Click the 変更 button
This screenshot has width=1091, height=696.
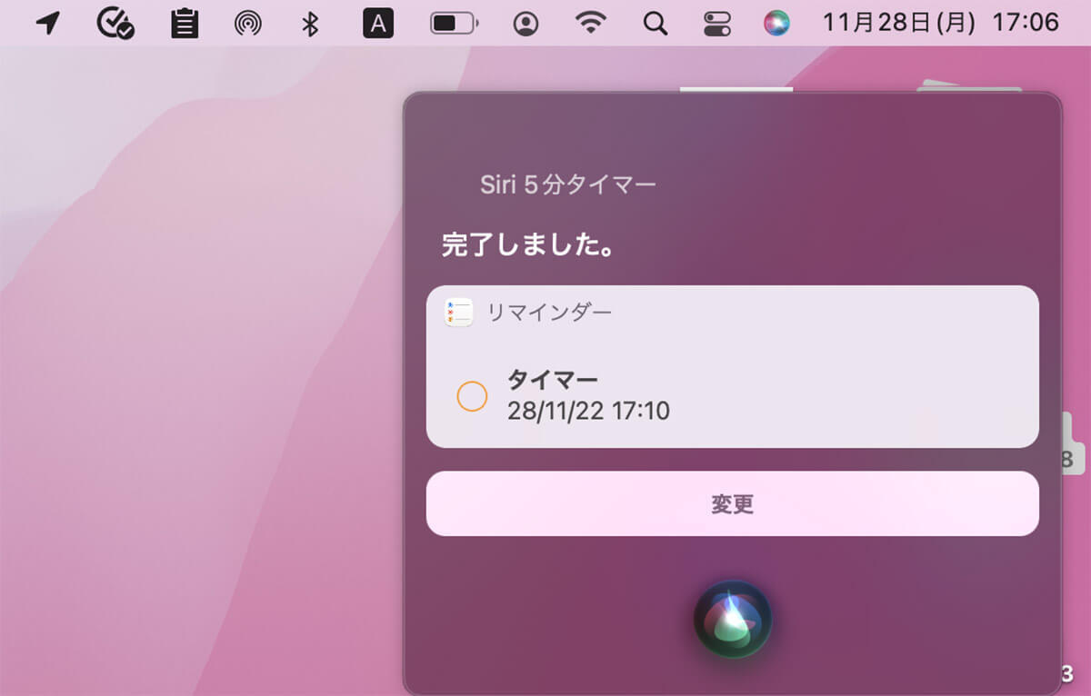[x=733, y=503]
